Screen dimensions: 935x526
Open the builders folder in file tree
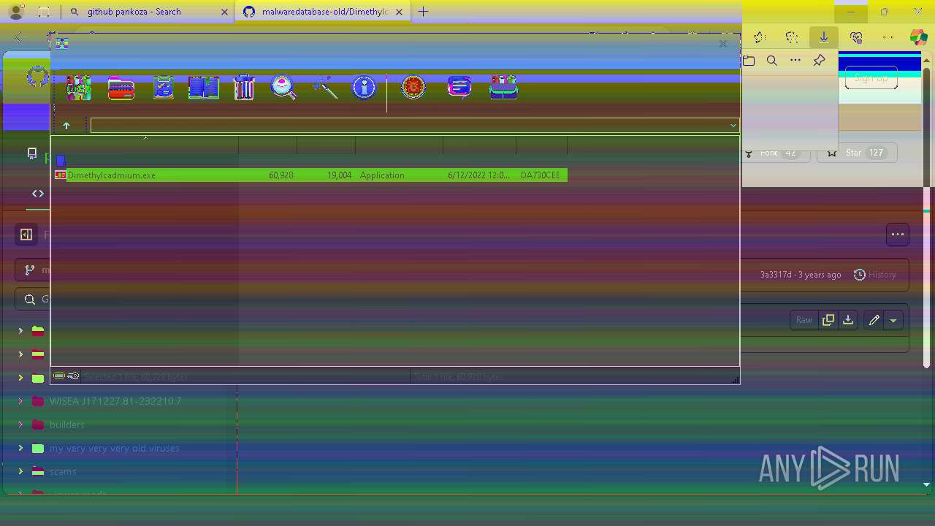point(66,424)
